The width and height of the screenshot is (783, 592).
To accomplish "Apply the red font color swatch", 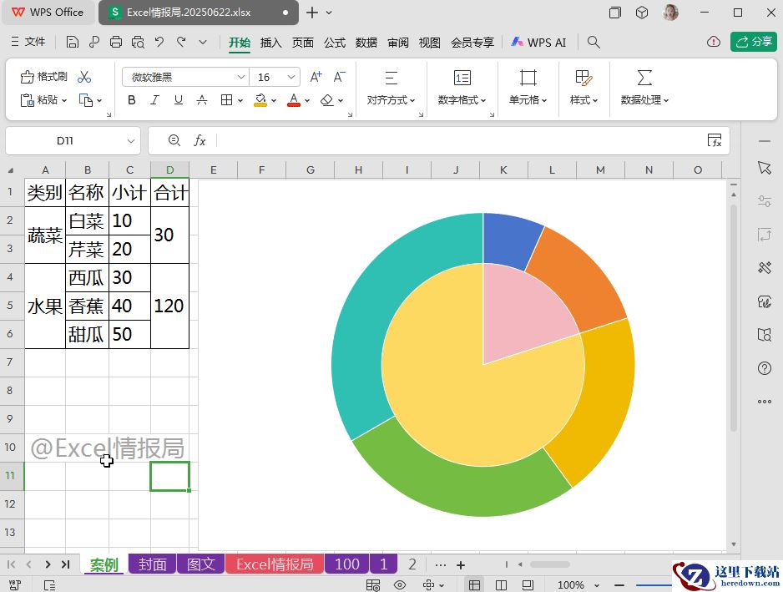I will pyautogui.click(x=294, y=100).
